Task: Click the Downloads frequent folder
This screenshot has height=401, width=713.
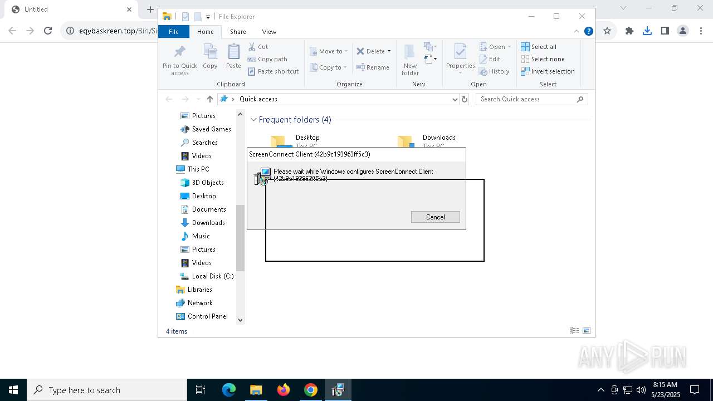Action: pyautogui.click(x=427, y=141)
